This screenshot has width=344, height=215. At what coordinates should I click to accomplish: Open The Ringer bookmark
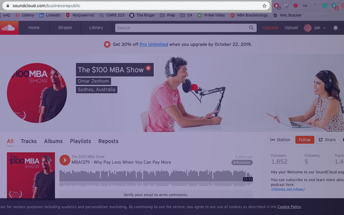point(142,15)
